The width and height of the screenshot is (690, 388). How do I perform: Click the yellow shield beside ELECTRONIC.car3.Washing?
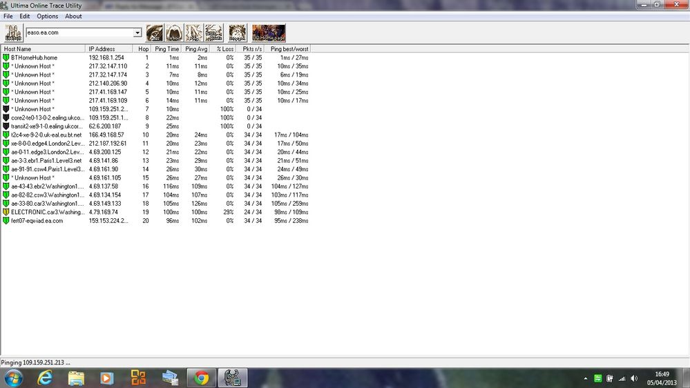coord(6,212)
